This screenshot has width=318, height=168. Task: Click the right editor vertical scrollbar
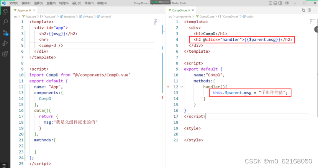tap(317, 68)
